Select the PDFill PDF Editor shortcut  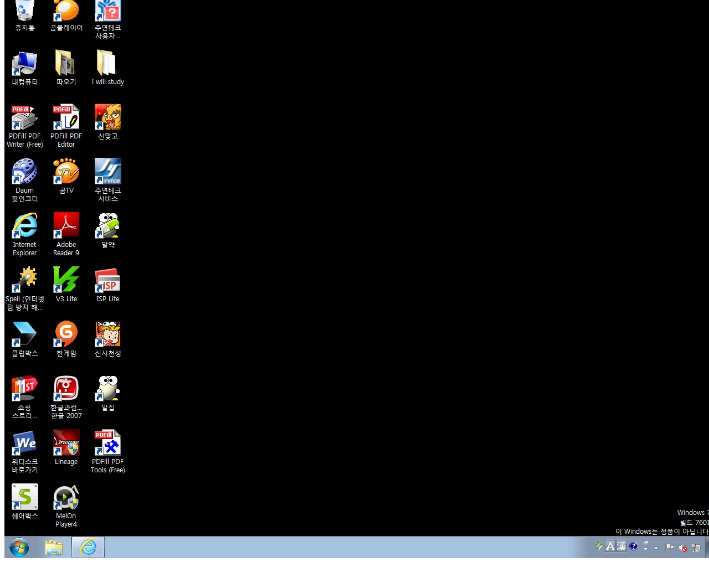(66, 126)
